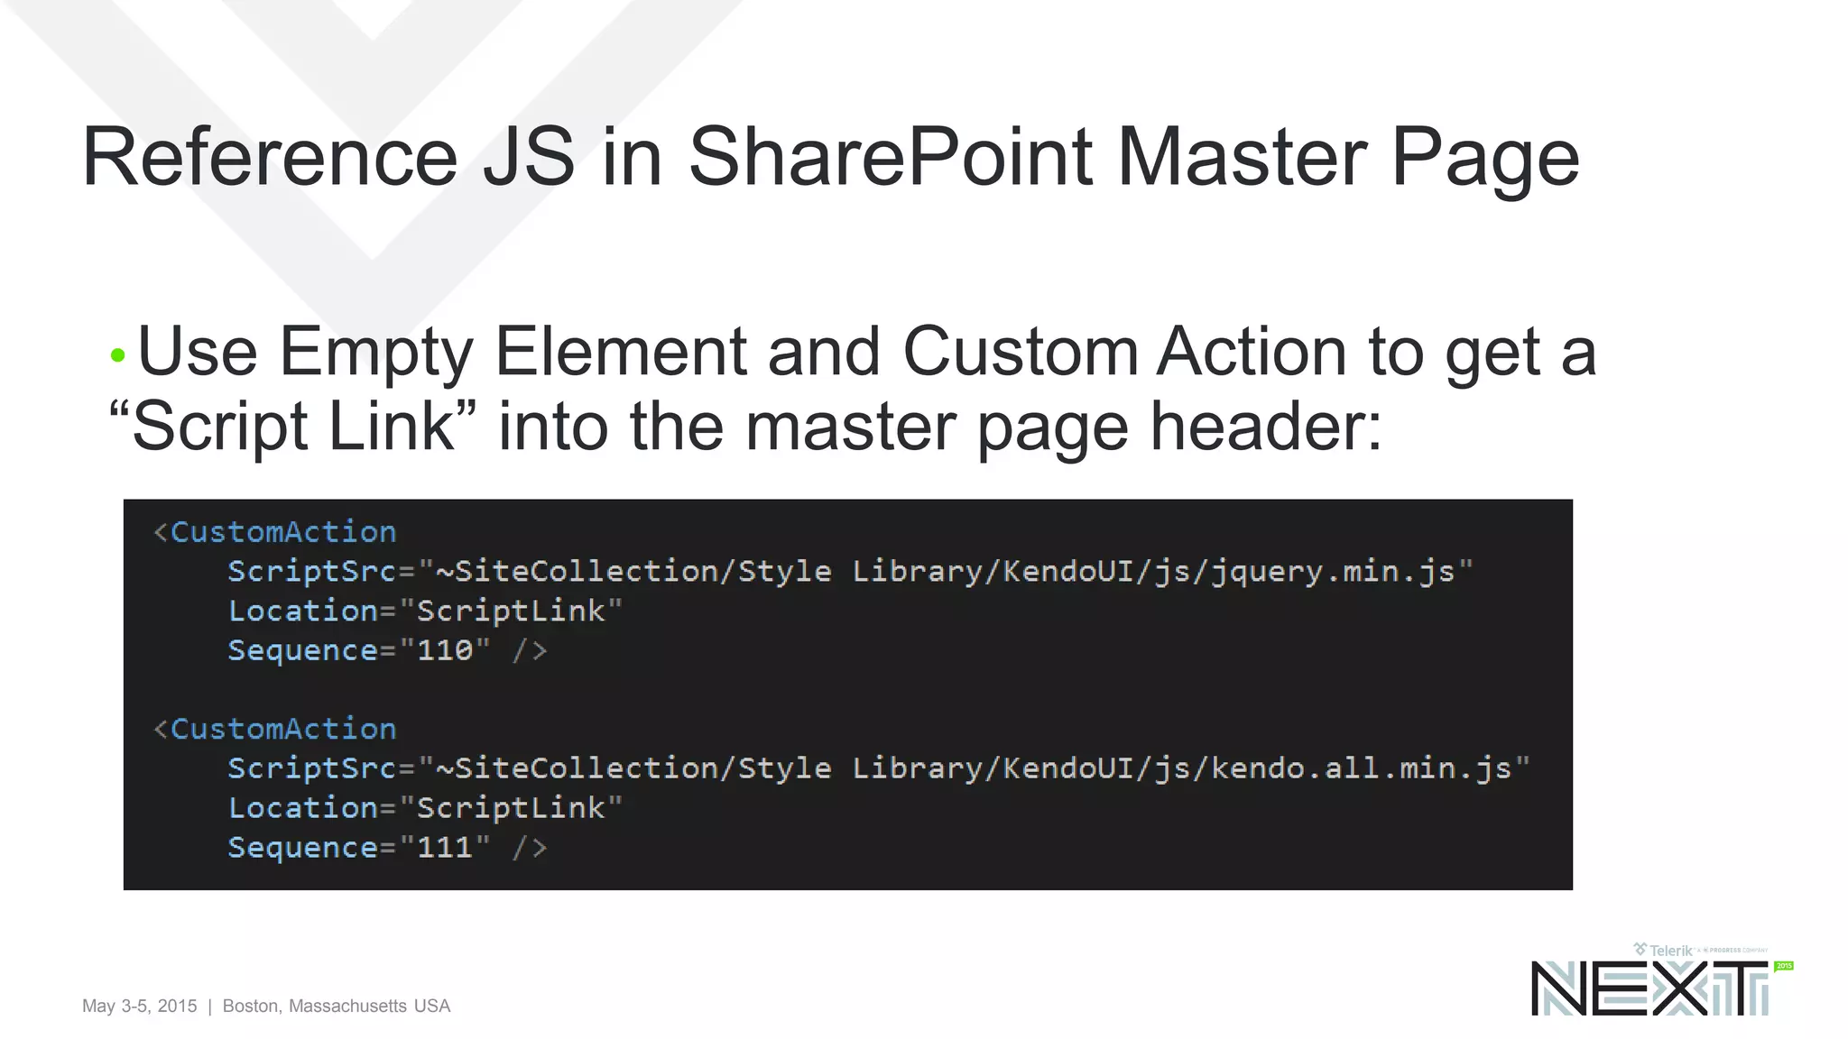This screenshot has height=1039, width=1848.
Task: Click the ScriptSrc line ending in jquery.min.js
Action: (850, 572)
